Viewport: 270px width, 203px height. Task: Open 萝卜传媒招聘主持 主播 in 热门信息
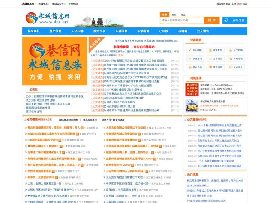[199, 196]
